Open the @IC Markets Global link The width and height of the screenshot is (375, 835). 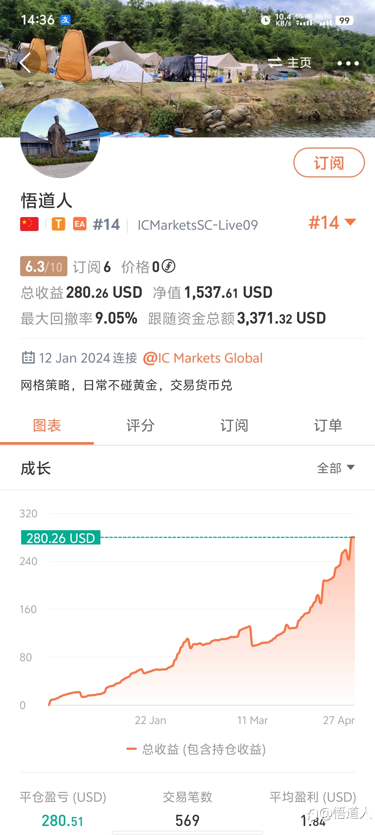[203, 358]
